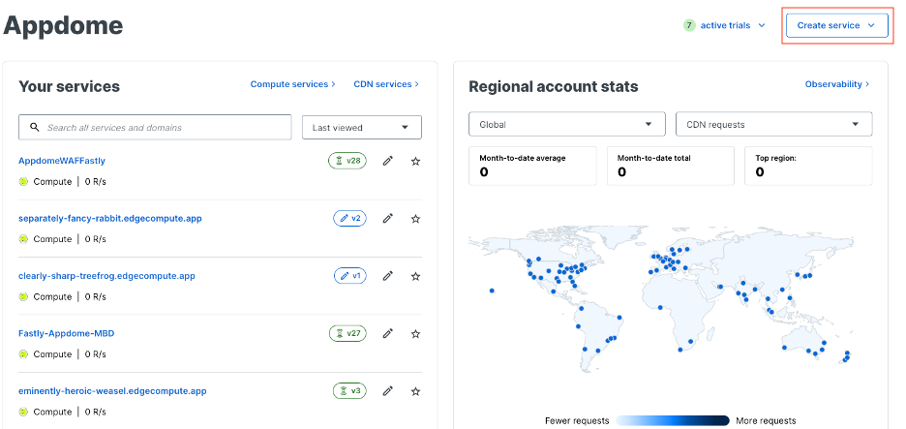Image resolution: width=906 pixels, height=429 pixels.
Task: Click the green status dot for AppdomeWAFFastly
Action: click(x=23, y=181)
